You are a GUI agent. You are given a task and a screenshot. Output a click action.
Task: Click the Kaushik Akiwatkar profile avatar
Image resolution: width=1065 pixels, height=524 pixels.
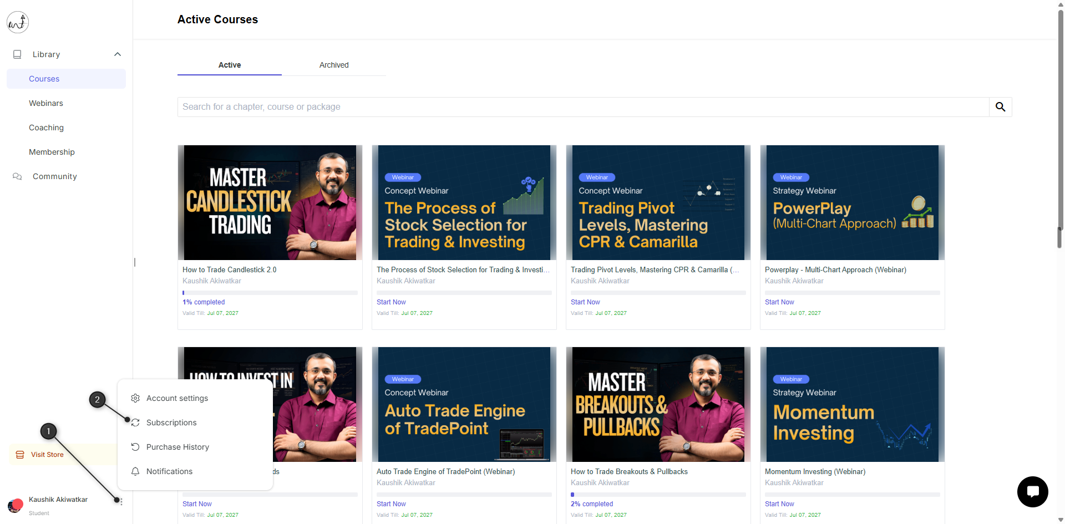15,505
